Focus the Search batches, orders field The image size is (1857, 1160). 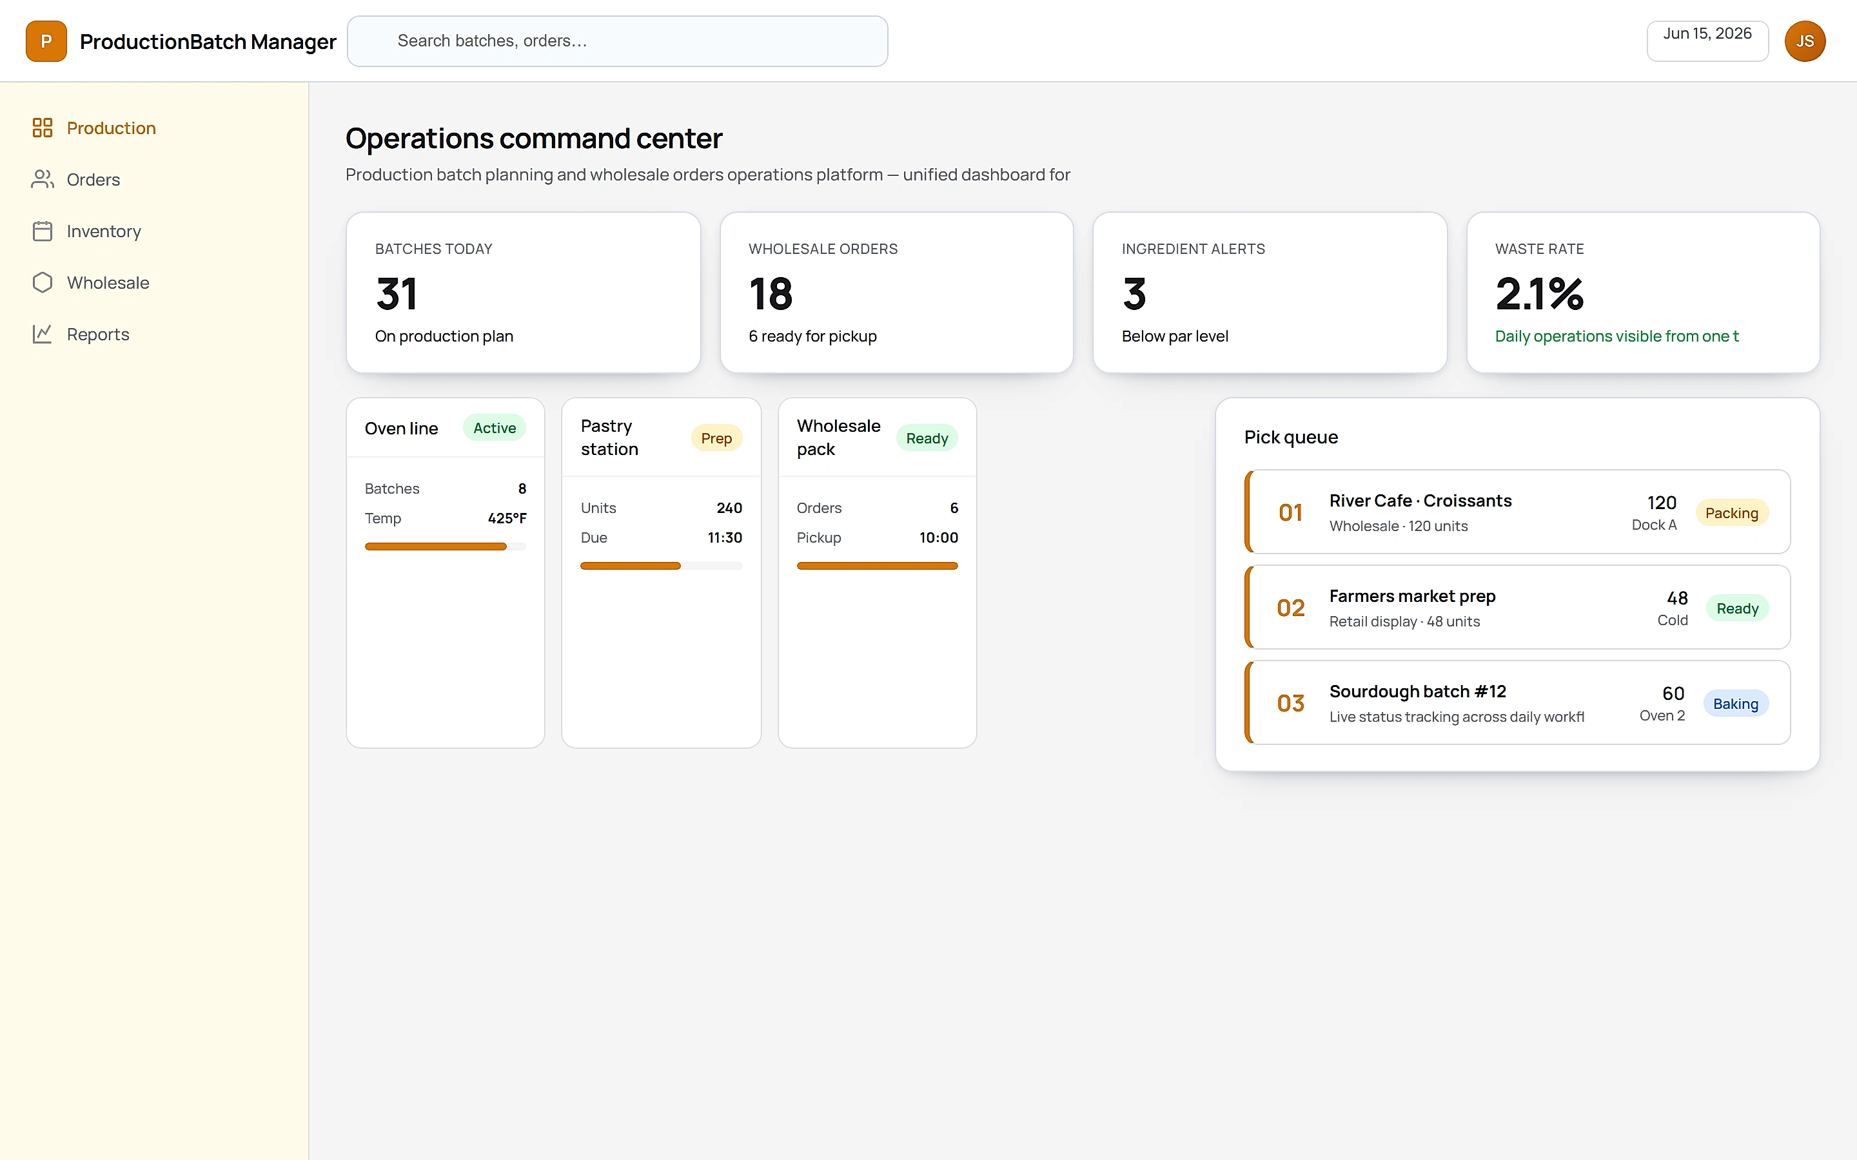click(x=618, y=41)
